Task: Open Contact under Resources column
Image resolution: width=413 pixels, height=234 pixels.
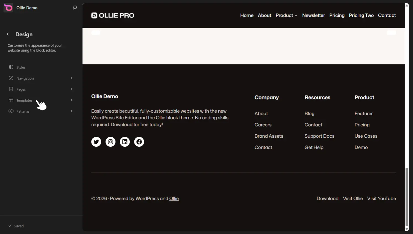Action: point(313,125)
